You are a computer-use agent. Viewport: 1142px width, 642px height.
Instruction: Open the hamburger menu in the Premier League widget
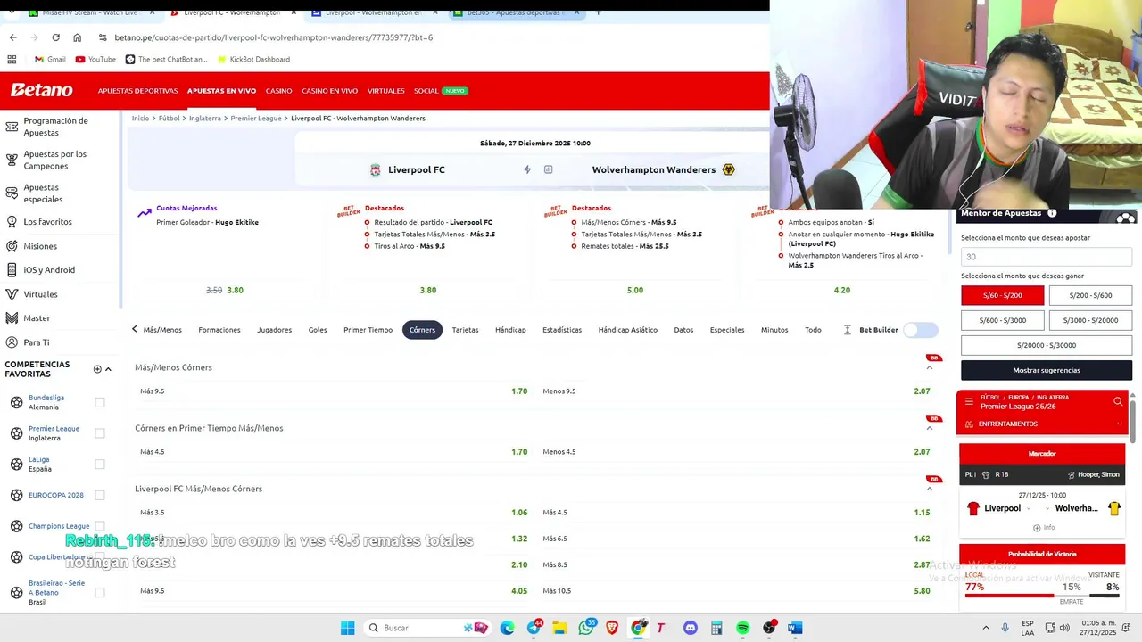coord(969,401)
